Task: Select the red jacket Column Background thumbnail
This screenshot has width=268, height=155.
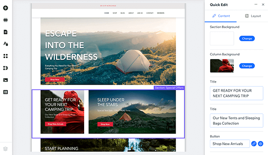Action: pos(222,66)
